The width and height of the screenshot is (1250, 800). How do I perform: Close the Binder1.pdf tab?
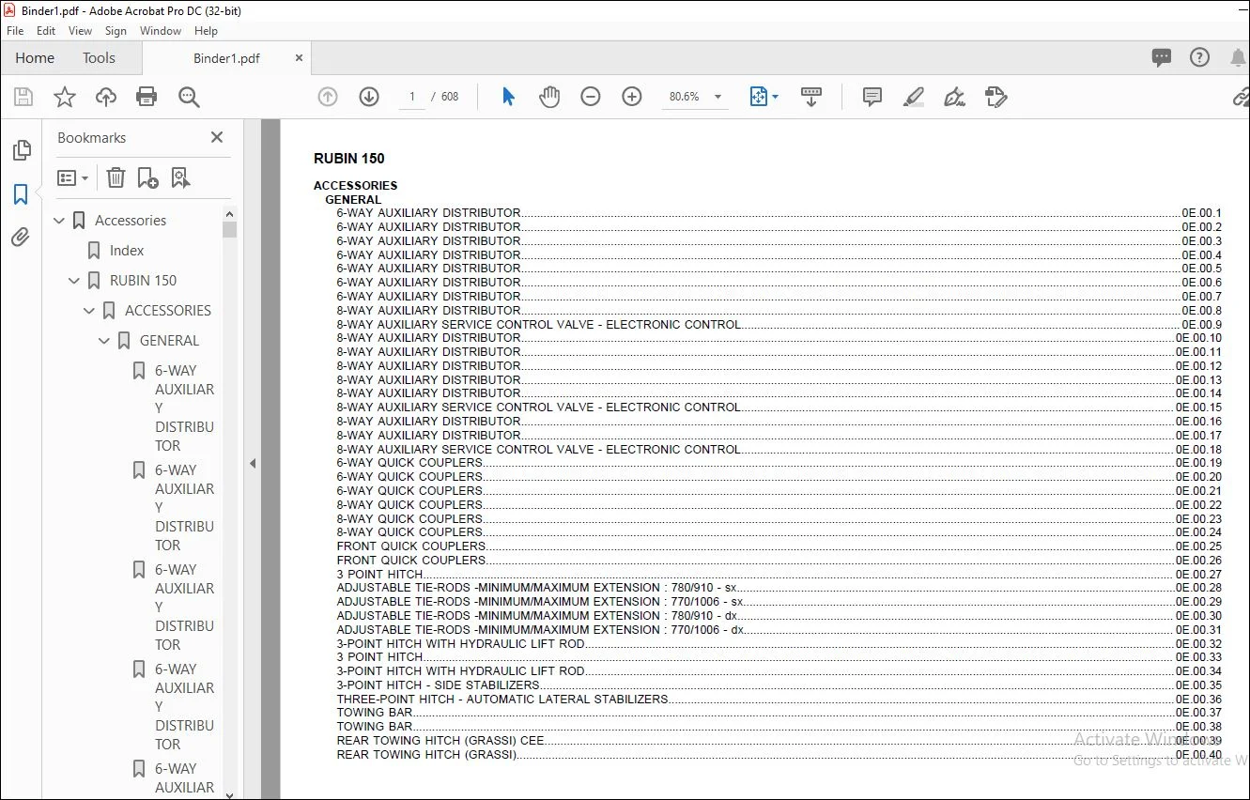click(x=300, y=58)
